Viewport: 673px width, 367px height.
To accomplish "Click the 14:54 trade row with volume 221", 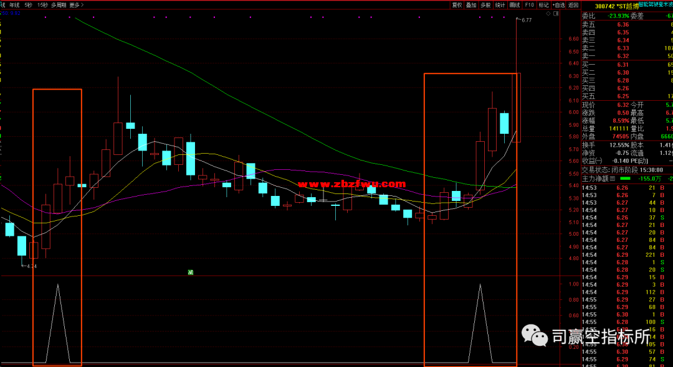I will [x=626, y=255].
